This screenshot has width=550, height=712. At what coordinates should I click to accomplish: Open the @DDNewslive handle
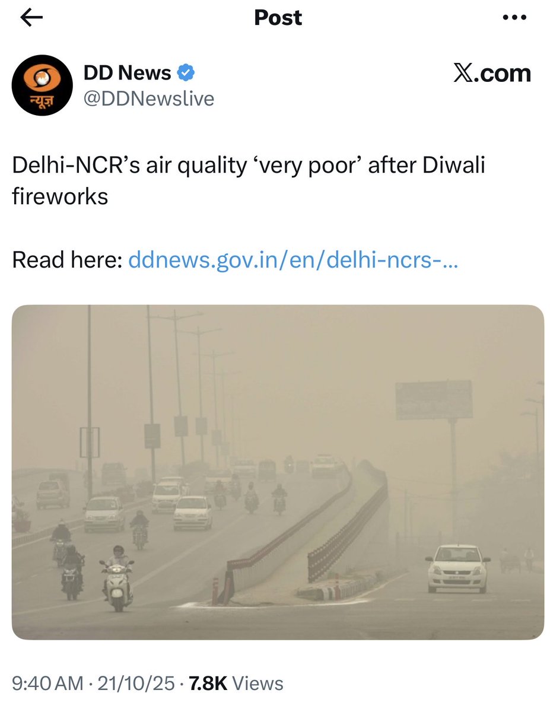(x=148, y=98)
